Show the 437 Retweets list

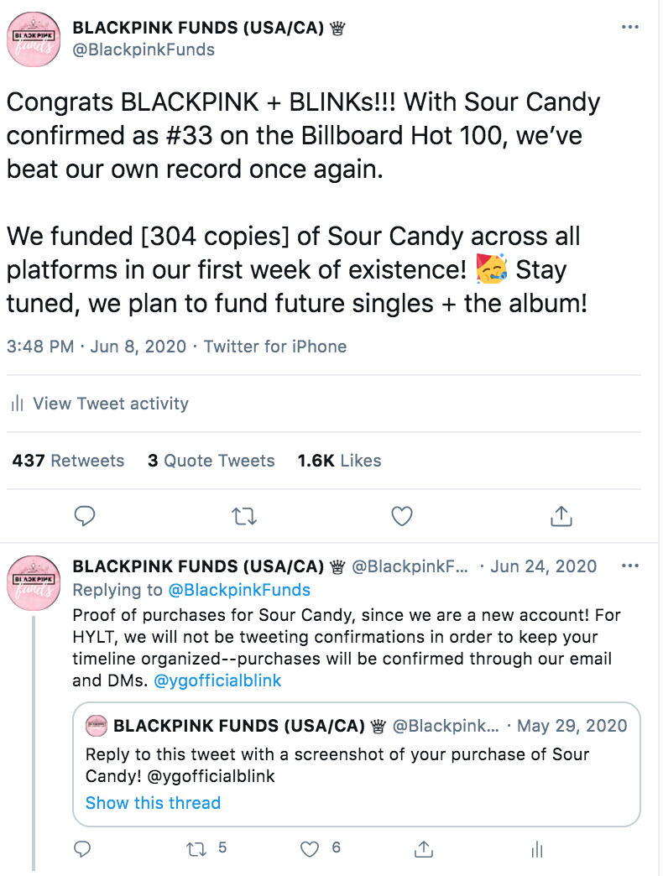click(x=68, y=461)
